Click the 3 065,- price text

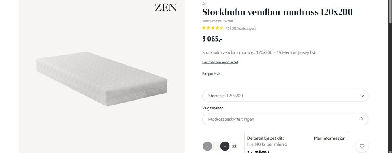click(x=212, y=39)
